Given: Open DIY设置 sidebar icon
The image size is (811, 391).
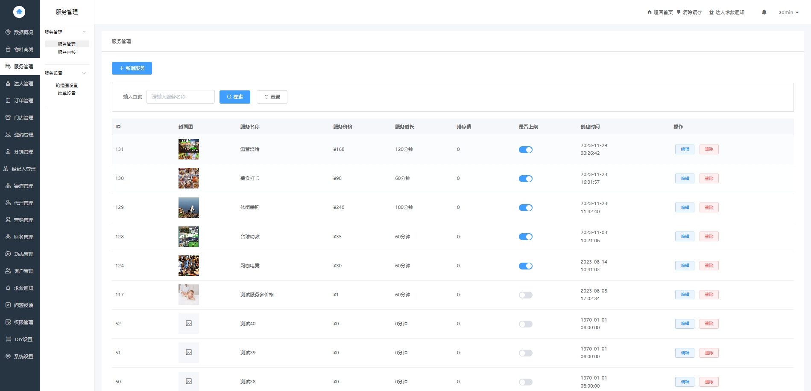Looking at the screenshot, I should [x=9, y=339].
